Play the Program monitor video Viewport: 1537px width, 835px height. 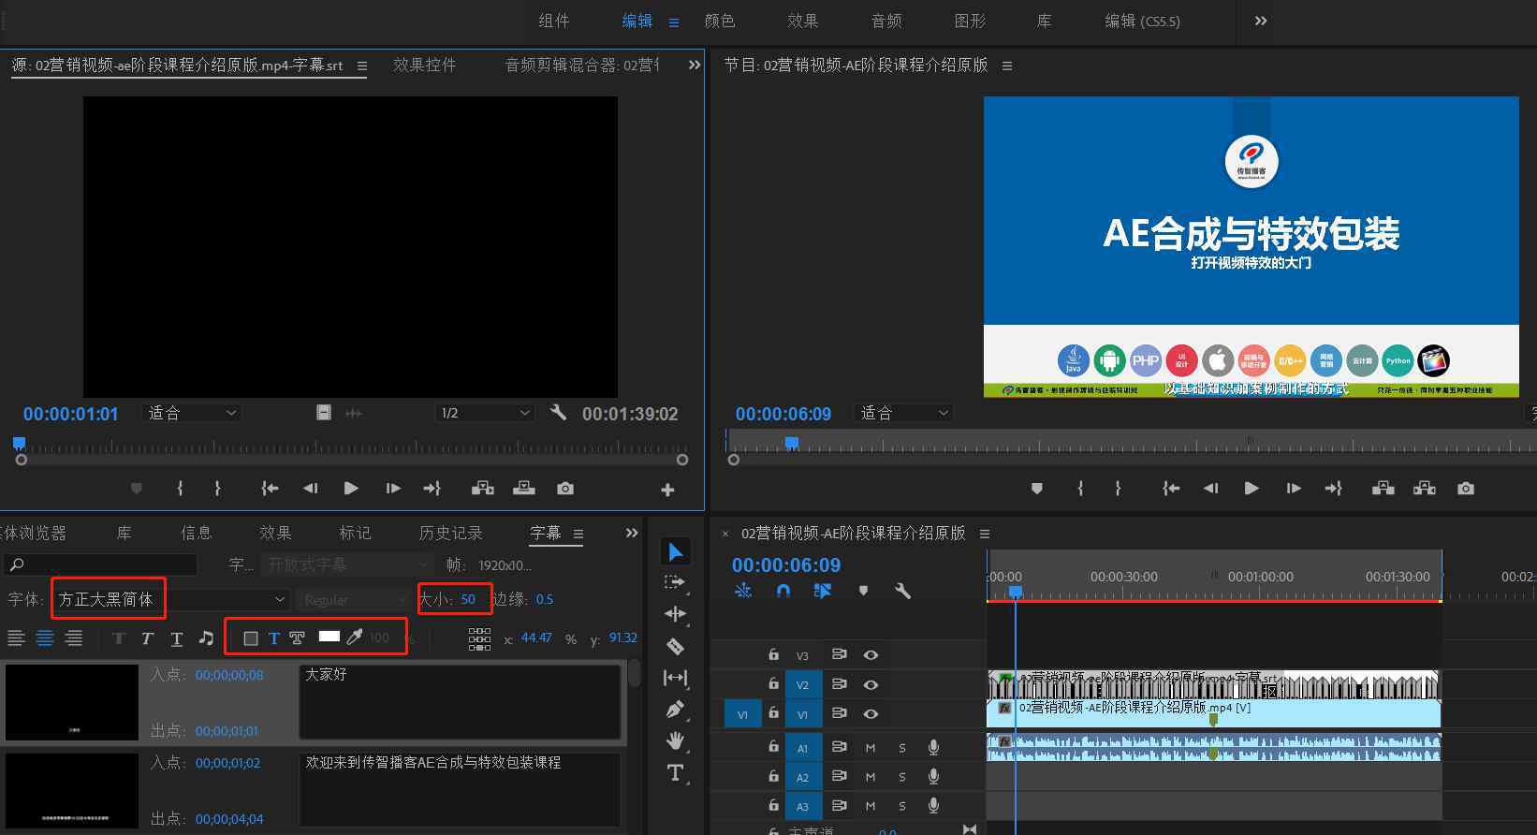(1252, 489)
